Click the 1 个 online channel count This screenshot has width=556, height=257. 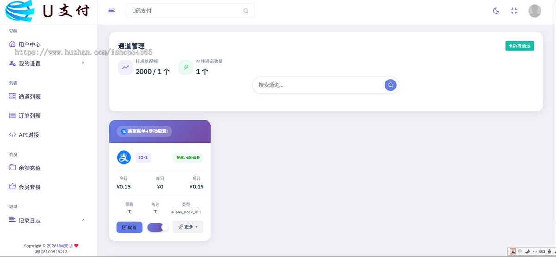(x=202, y=71)
